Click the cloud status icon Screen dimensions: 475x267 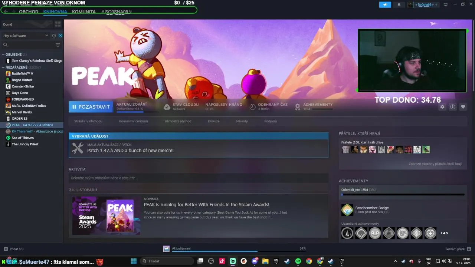tap(167, 107)
